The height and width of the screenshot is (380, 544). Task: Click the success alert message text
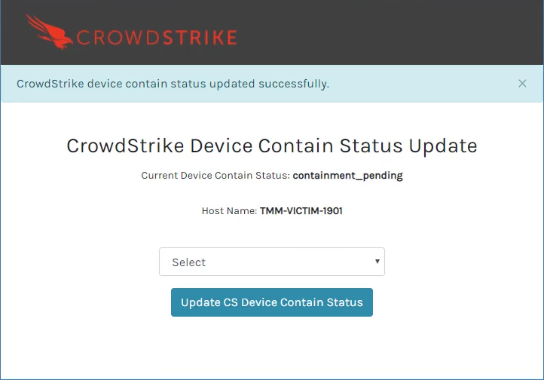173,84
